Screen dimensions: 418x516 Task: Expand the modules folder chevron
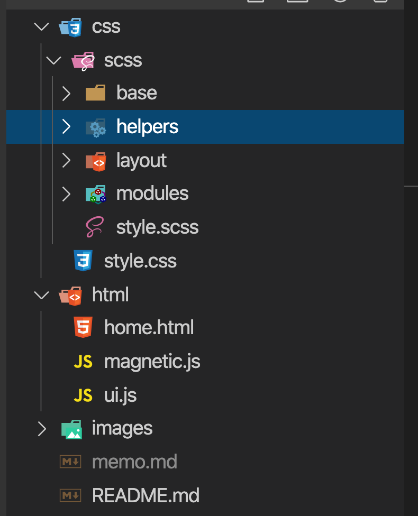tap(67, 194)
